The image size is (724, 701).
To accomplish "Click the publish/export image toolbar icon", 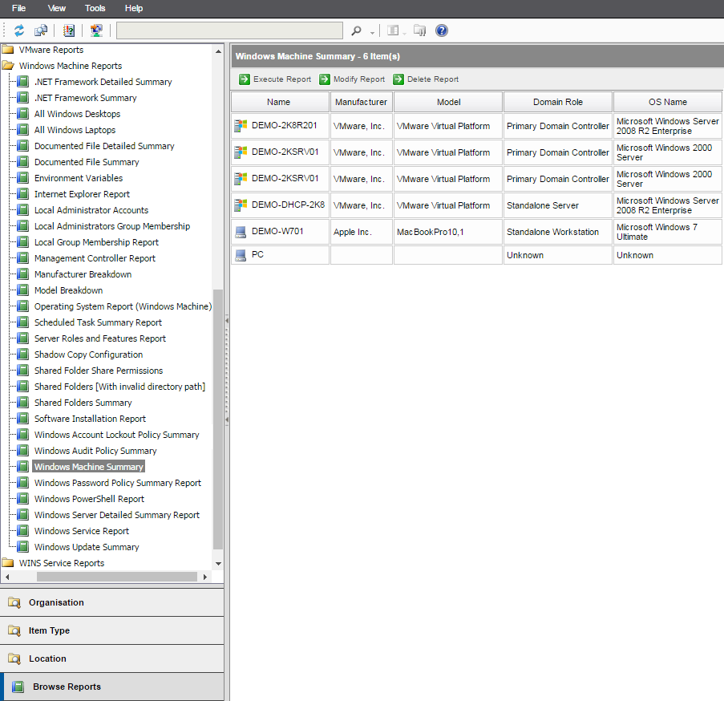I will click(x=96, y=30).
